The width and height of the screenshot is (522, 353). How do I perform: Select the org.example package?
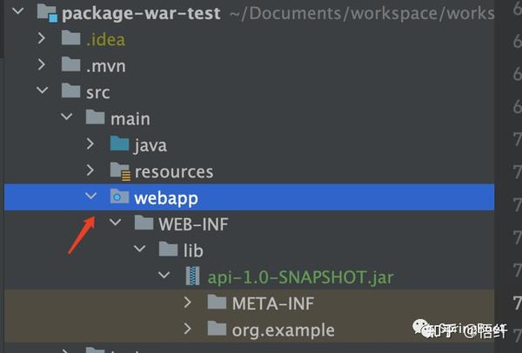[283, 330]
